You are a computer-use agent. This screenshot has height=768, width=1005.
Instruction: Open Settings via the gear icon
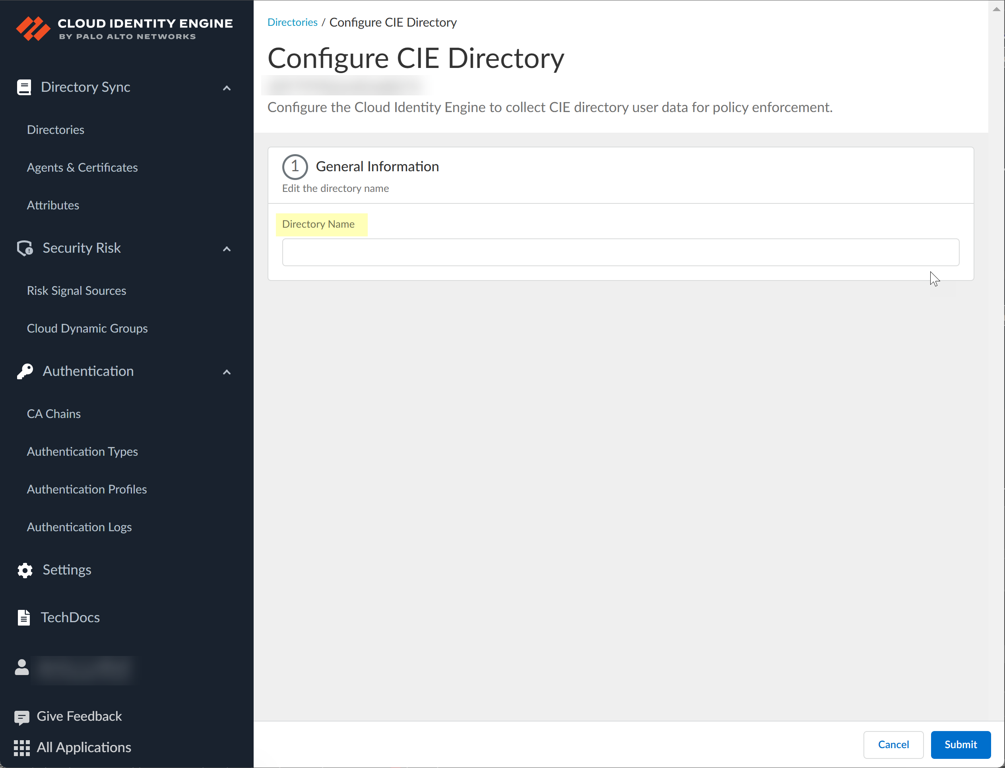[25, 570]
